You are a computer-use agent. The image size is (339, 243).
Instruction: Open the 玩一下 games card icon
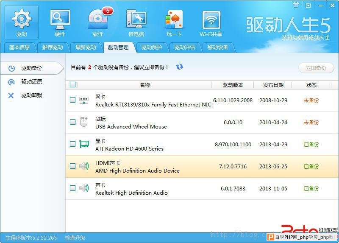coord(174,22)
